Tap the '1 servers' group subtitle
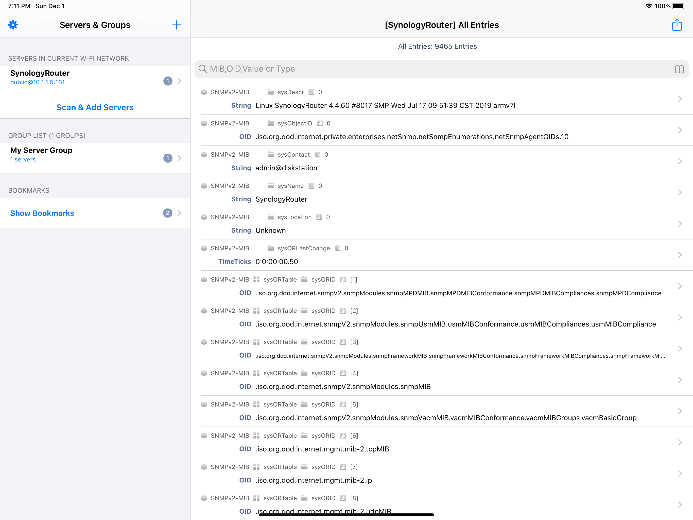 [x=23, y=159]
